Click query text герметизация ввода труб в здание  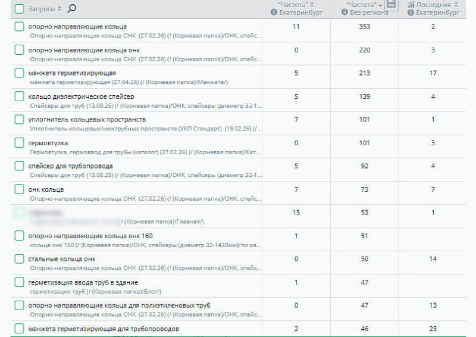point(83,283)
